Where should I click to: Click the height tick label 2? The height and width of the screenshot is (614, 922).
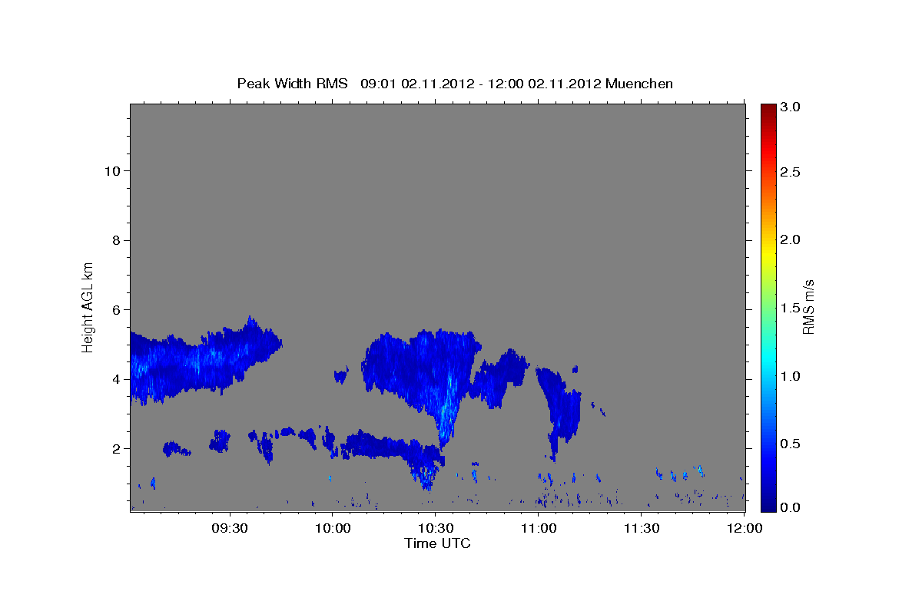(x=115, y=448)
